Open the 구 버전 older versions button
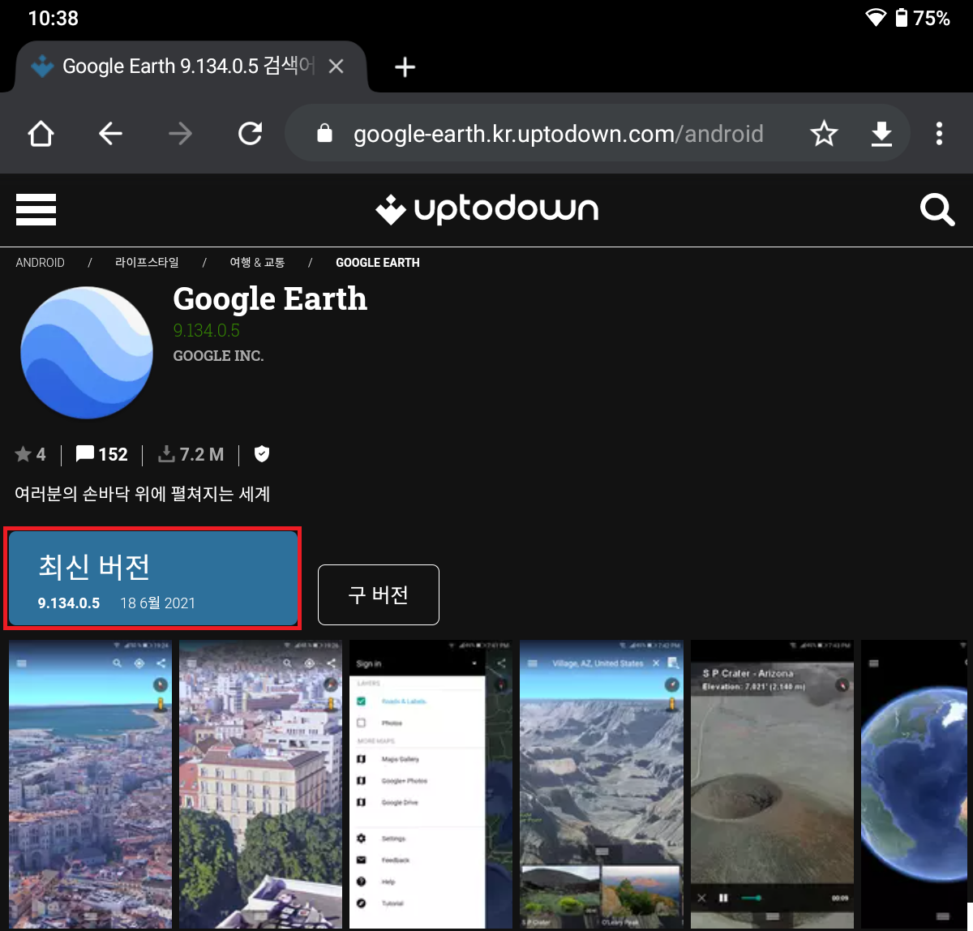The height and width of the screenshot is (931, 973). [x=378, y=594]
